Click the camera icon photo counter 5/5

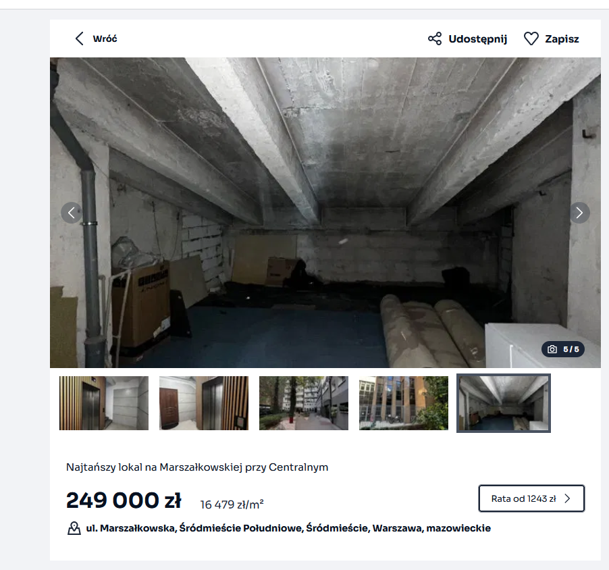(552, 349)
